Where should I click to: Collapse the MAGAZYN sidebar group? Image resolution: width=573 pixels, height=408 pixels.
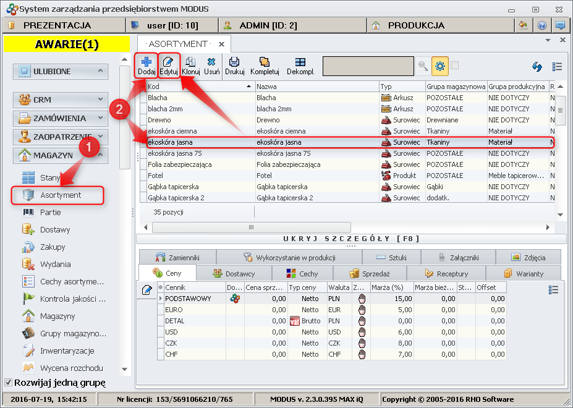tap(61, 155)
